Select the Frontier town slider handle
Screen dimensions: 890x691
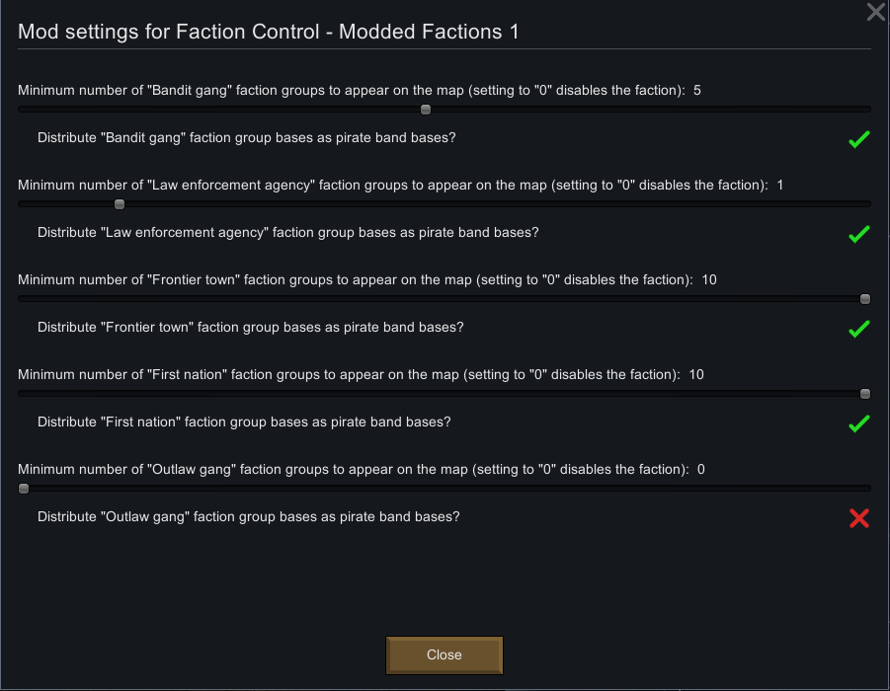(x=865, y=299)
